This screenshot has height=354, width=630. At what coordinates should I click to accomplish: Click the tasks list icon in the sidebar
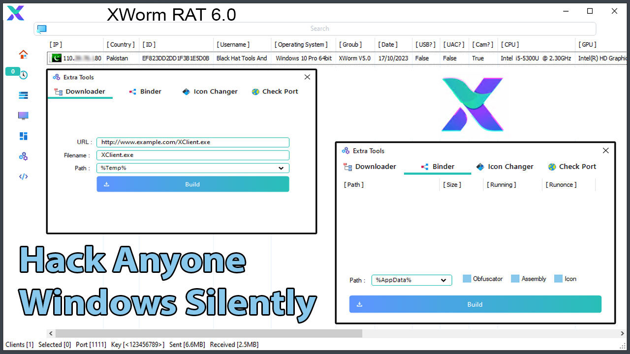23,95
